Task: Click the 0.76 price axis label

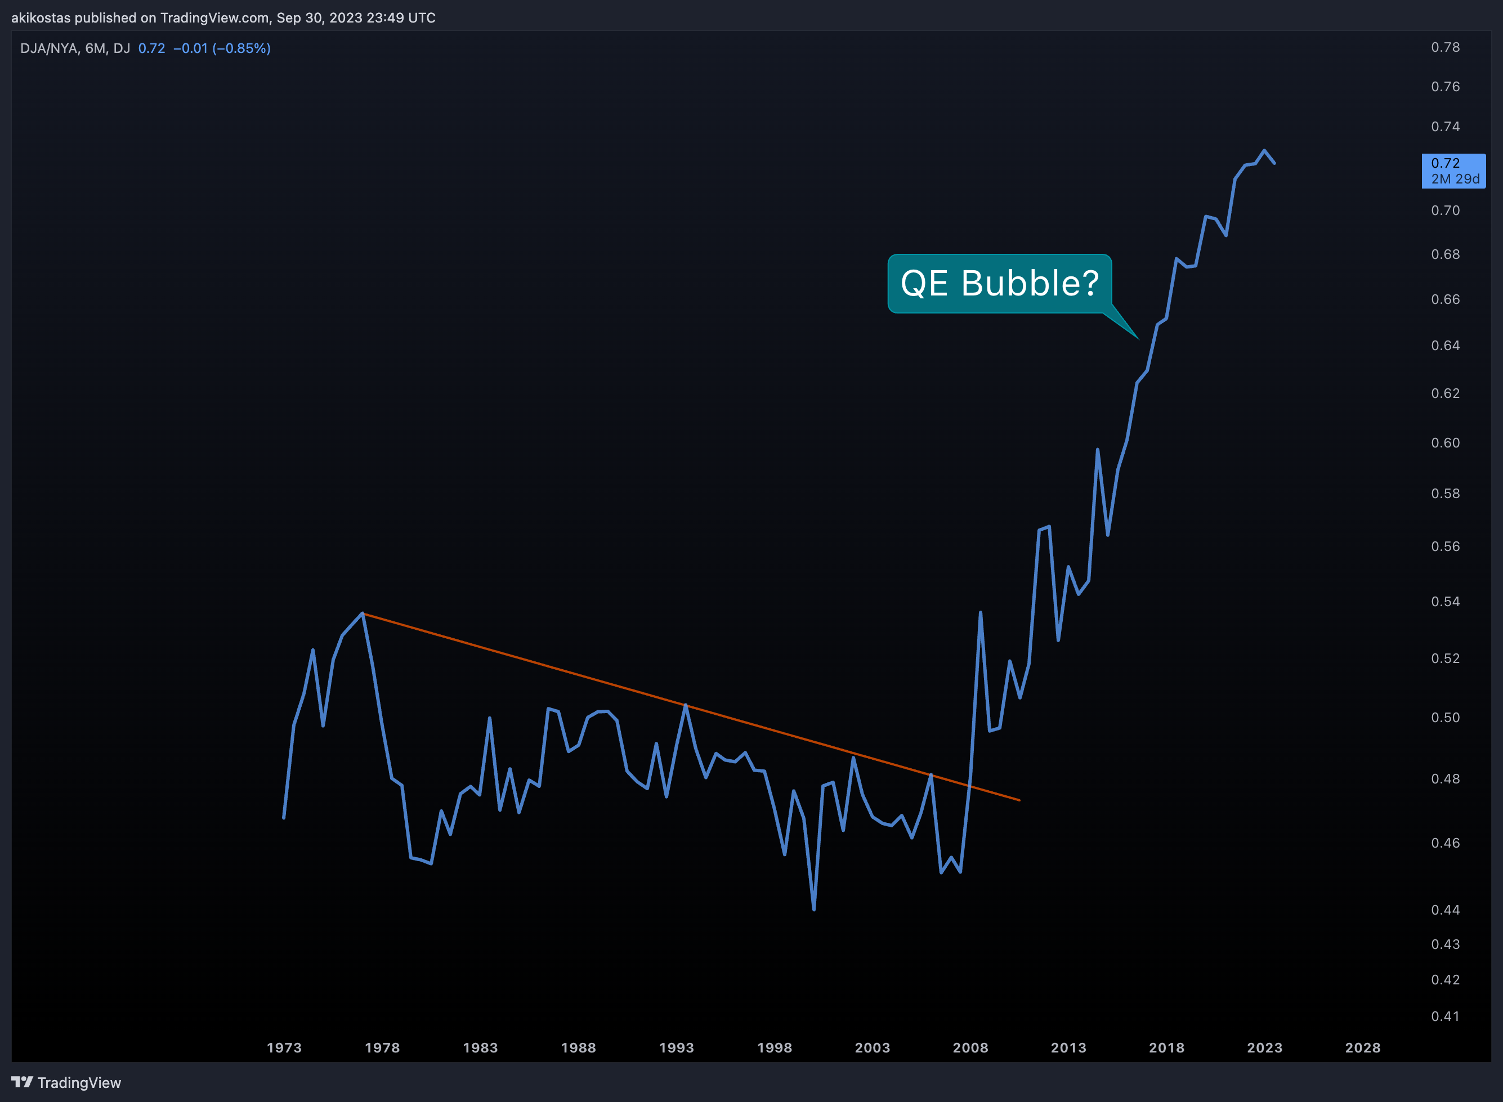Action: pyautogui.click(x=1445, y=87)
